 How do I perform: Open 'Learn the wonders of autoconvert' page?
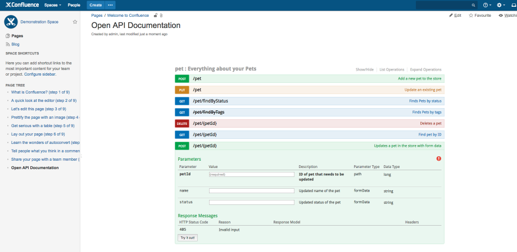click(45, 143)
